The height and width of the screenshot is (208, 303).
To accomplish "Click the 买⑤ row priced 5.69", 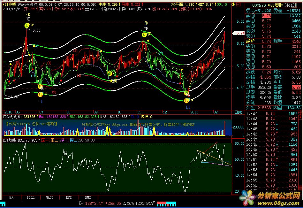I will (x=273, y=67).
